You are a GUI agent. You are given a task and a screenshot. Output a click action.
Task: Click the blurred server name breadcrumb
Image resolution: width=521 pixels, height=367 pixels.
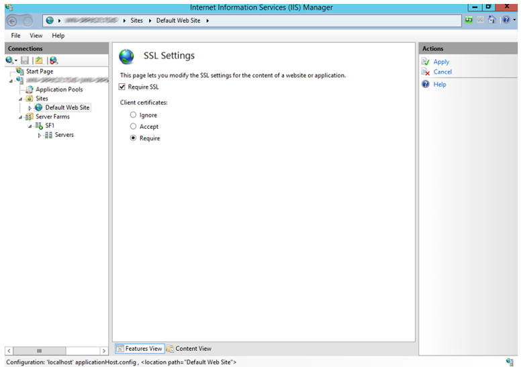[x=91, y=21]
